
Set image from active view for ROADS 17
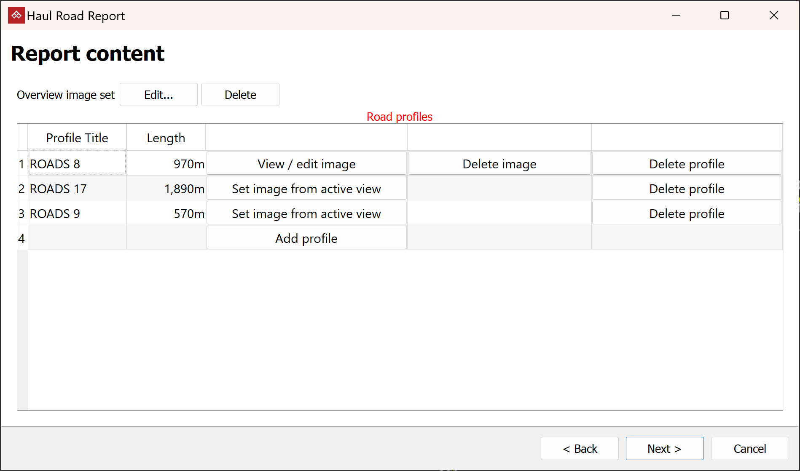click(306, 189)
